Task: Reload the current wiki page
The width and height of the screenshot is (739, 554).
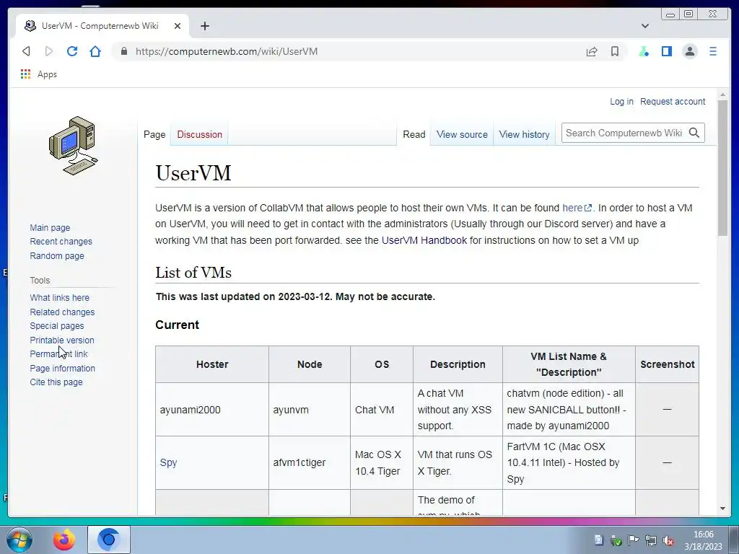Action: [x=72, y=51]
